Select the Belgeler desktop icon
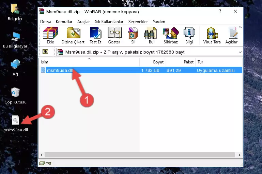 15,13
